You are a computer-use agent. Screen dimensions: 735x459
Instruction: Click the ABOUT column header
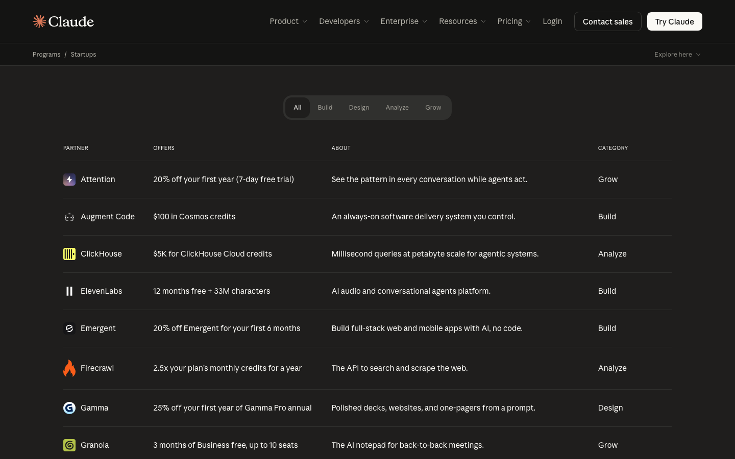click(341, 148)
